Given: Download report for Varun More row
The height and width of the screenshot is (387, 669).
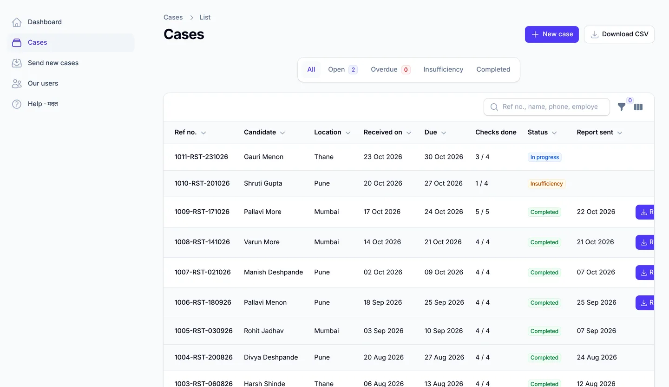Looking at the screenshot, I should (x=645, y=242).
